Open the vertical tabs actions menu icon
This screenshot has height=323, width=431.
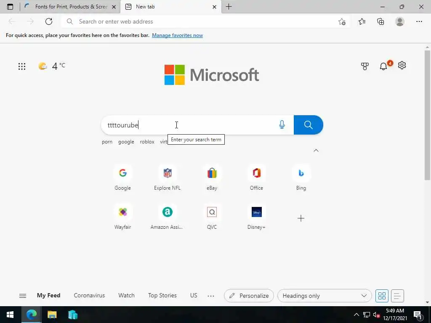pos(10,7)
